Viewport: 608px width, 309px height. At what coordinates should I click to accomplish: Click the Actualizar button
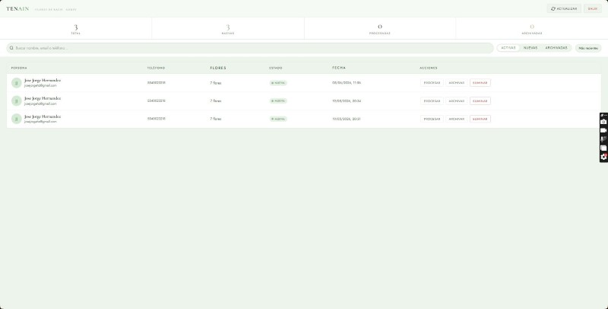pyautogui.click(x=564, y=8)
